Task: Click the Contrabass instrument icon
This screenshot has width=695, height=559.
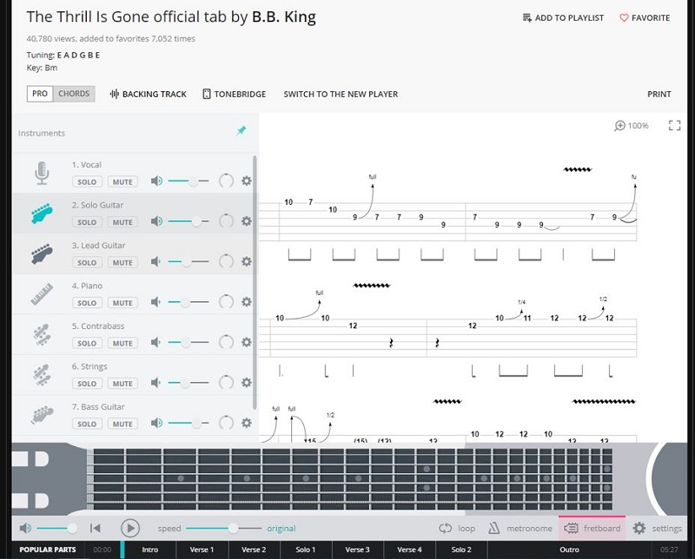Action: (42, 334)
